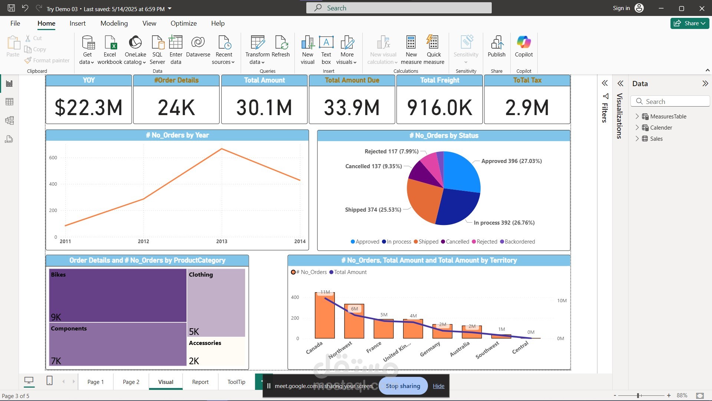Toggle Cancelled legend item

click(x=455, y=242)
